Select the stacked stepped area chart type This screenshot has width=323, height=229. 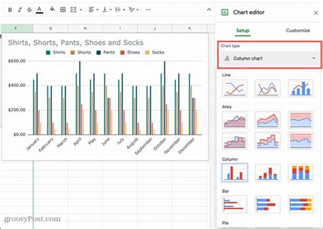tap(268, 141)
